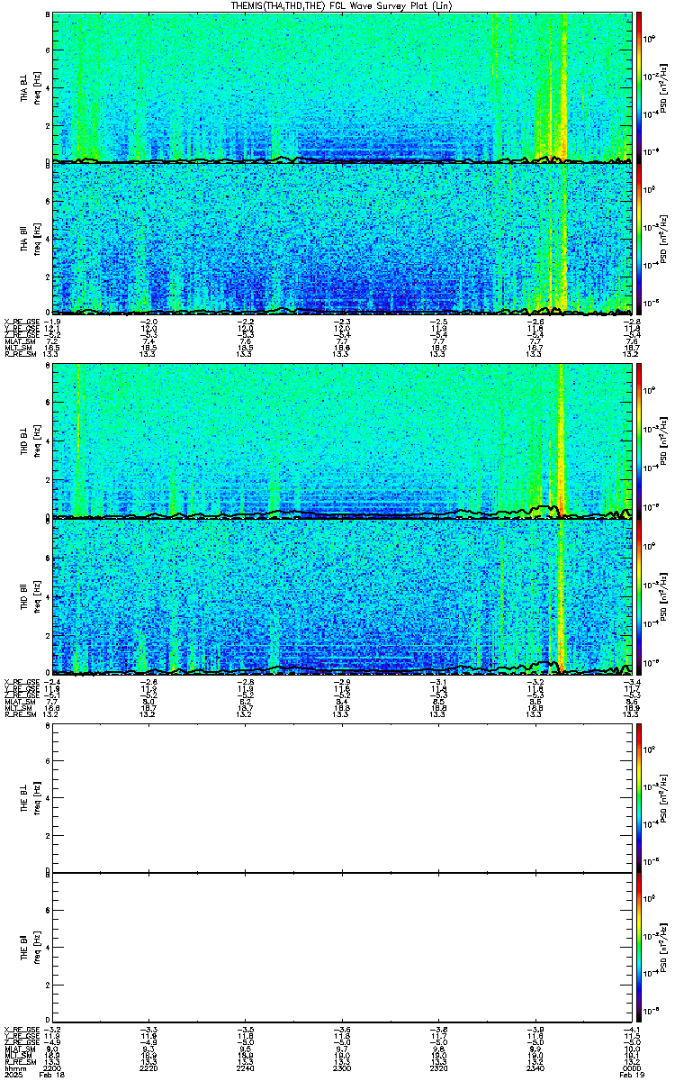Click the 2200 time tick label
Screen dimensions: 675x1081
pos(53,1069)
